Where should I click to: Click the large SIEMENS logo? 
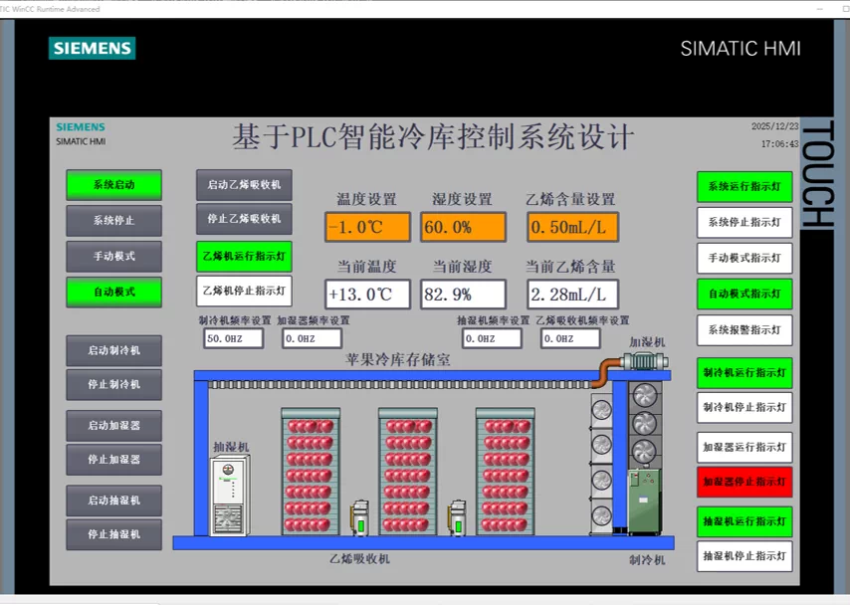(x=93, y=48)
